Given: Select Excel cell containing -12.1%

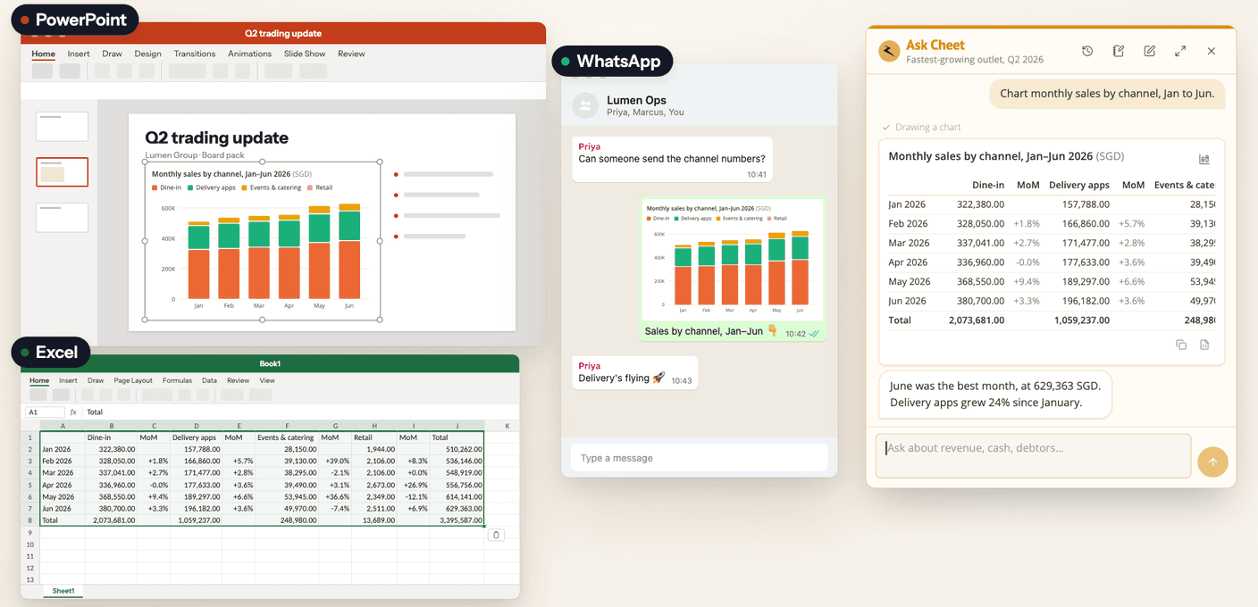Looking at the screenshot, I should point(413,496).
